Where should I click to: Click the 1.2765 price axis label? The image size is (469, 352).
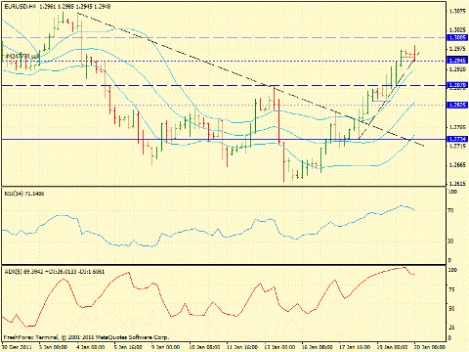[457, 127]
